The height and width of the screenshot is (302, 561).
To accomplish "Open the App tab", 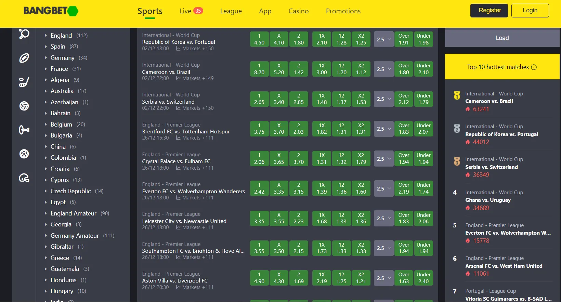I will tap(265, 11).
